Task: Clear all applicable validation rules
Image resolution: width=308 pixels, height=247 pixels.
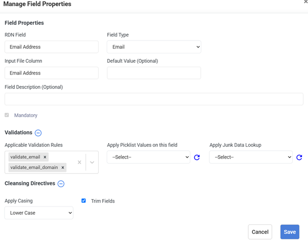Action: pos(79,162)
